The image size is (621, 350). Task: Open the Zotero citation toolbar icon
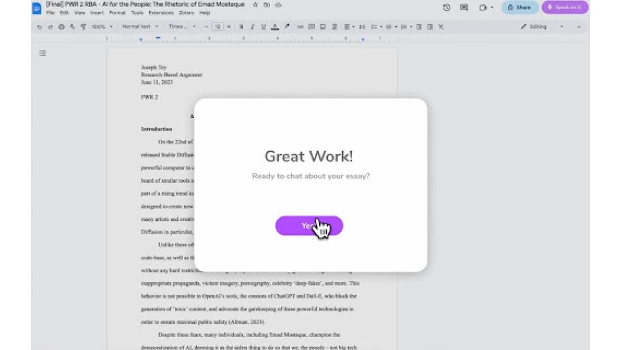[x=334, y=27]
